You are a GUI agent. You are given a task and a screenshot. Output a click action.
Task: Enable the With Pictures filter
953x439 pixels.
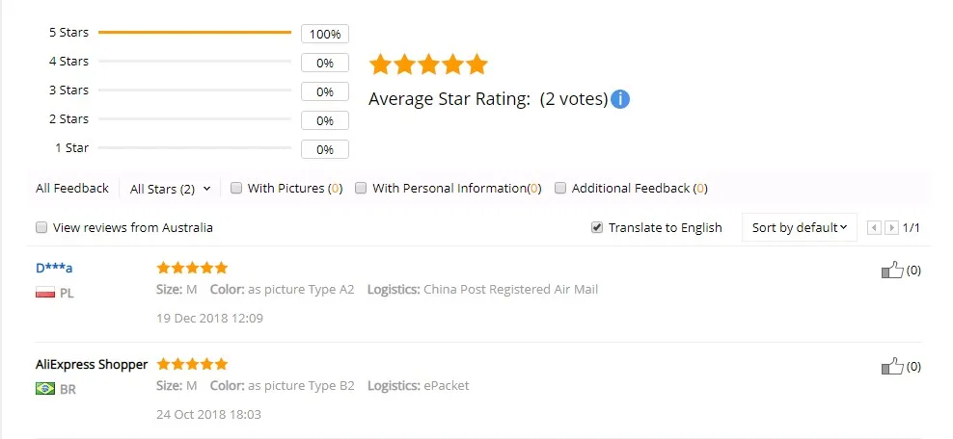pyautogui.click(x=236, y=189)
